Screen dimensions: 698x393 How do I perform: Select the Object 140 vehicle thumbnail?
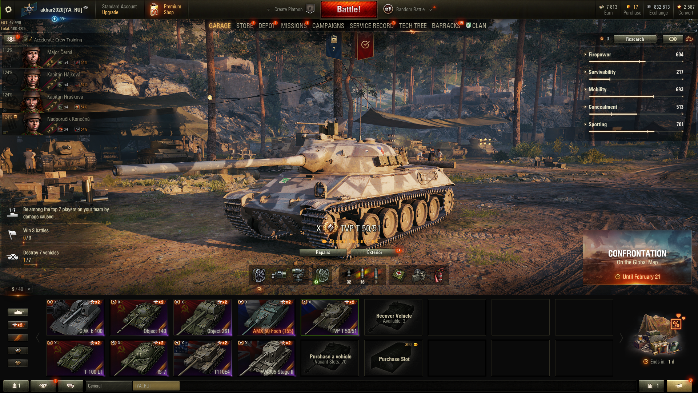tap(139, 317)
